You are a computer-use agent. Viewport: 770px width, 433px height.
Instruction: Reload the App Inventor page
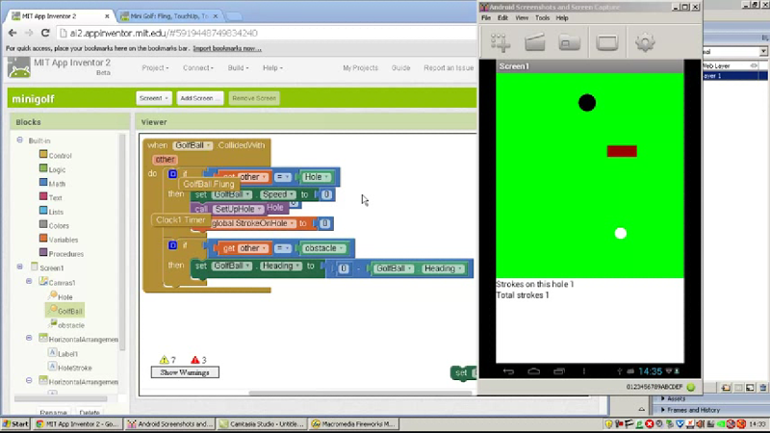45,33
